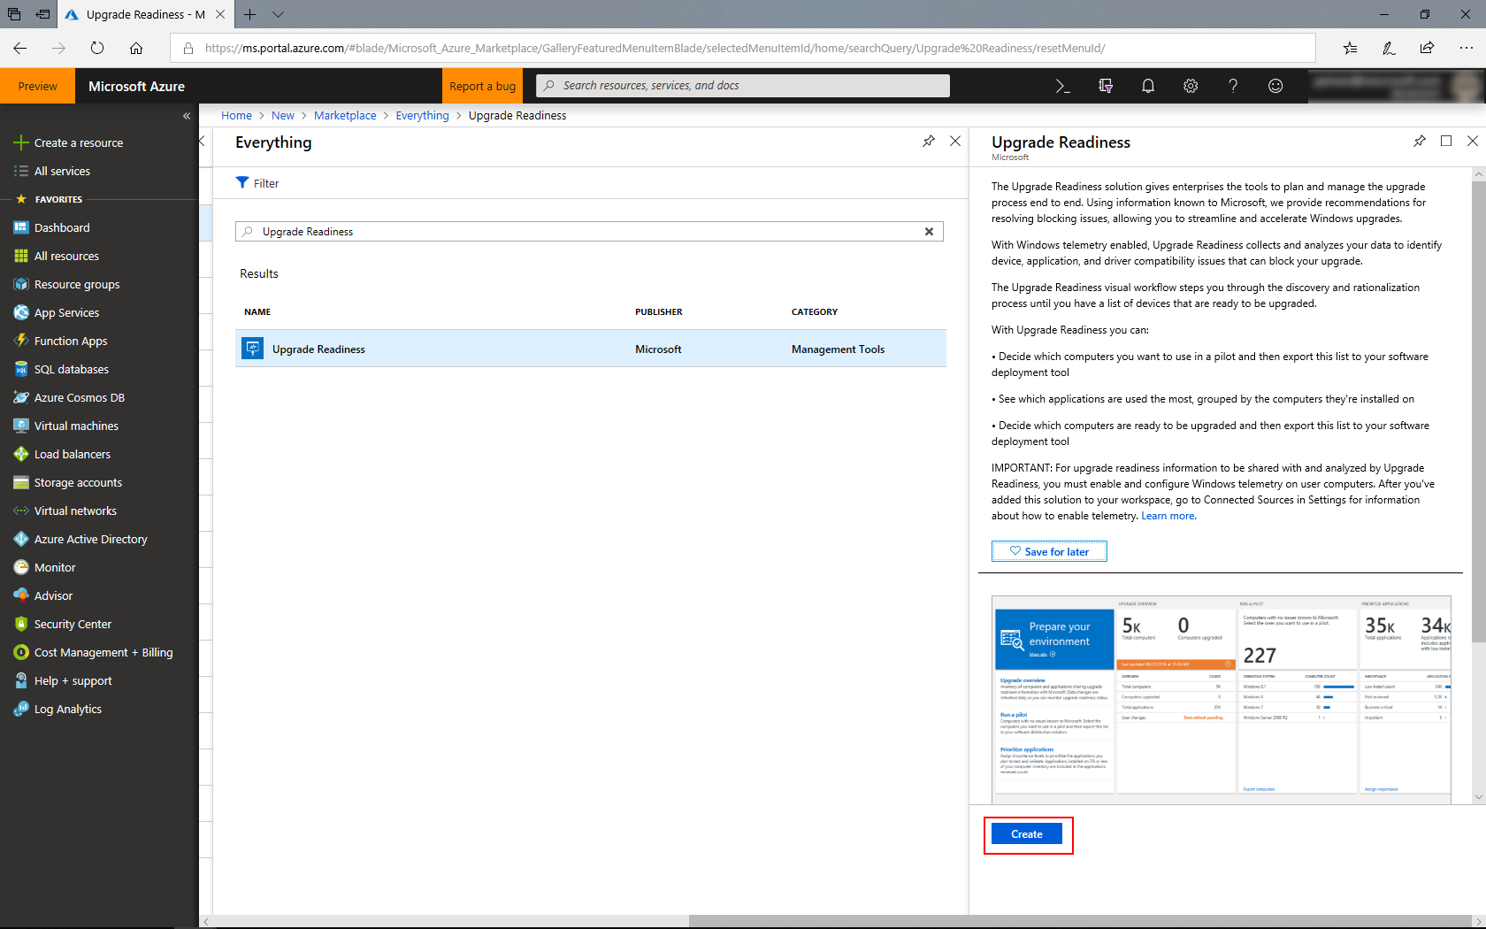The width and height of the screenshot is (1486, 929).
Task: Click the Log Analytics icon
Action: (21, 709)
